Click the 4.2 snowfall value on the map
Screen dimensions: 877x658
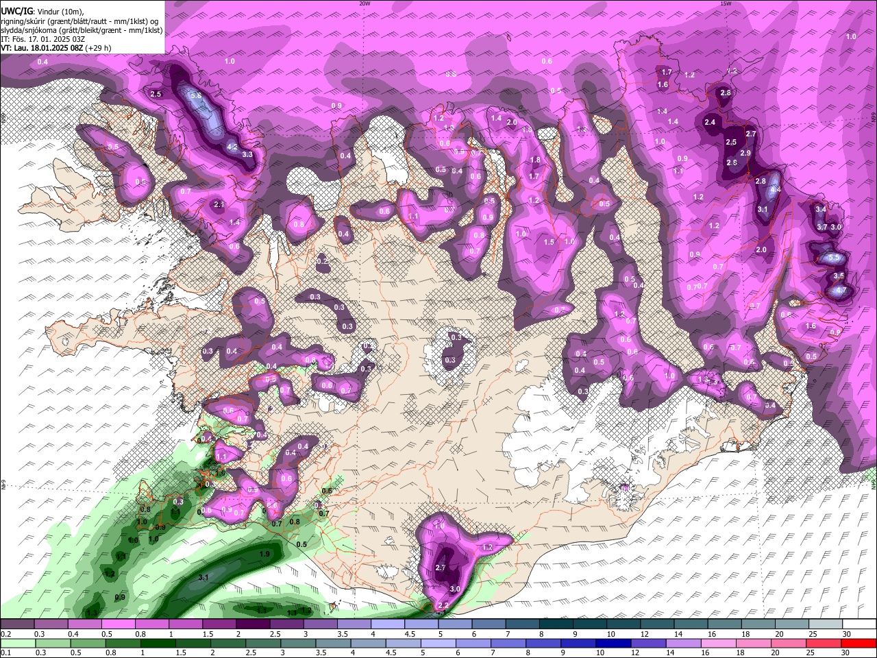pyautogui.click(x=232, y=147)
